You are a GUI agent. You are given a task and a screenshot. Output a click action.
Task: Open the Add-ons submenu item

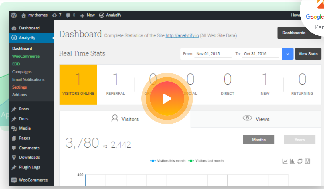19,95
